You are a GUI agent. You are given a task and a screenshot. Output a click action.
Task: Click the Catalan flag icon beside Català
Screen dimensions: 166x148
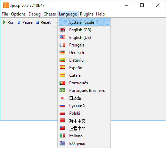click(62, 75)
